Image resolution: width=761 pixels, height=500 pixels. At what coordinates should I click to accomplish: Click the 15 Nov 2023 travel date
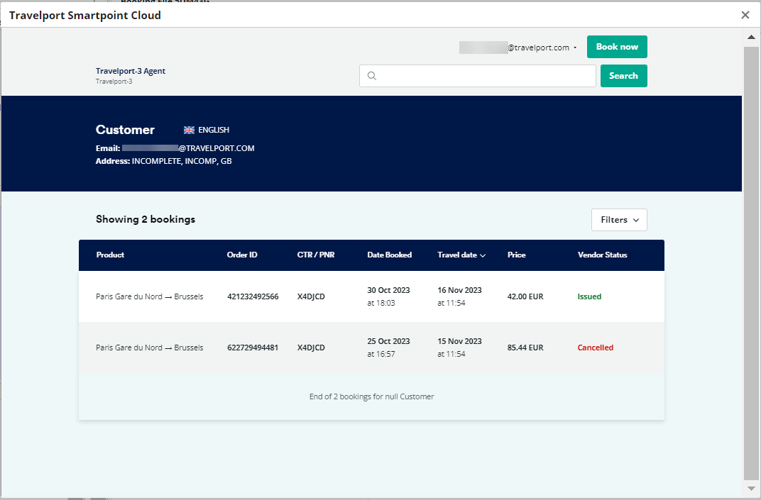click(459, 341)
